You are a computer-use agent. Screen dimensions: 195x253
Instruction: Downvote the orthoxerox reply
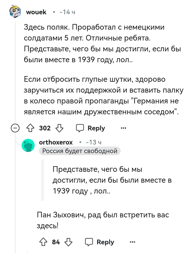click(69, 242)
